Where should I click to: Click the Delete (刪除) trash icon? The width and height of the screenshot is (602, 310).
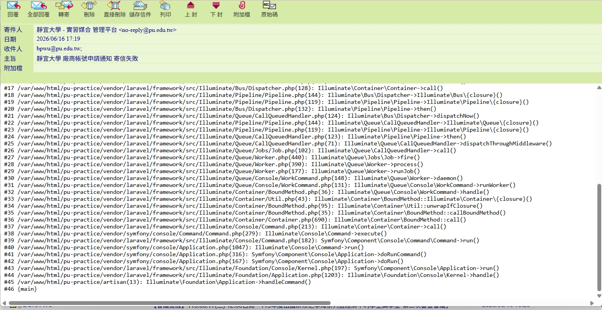(x=89, y=6)
